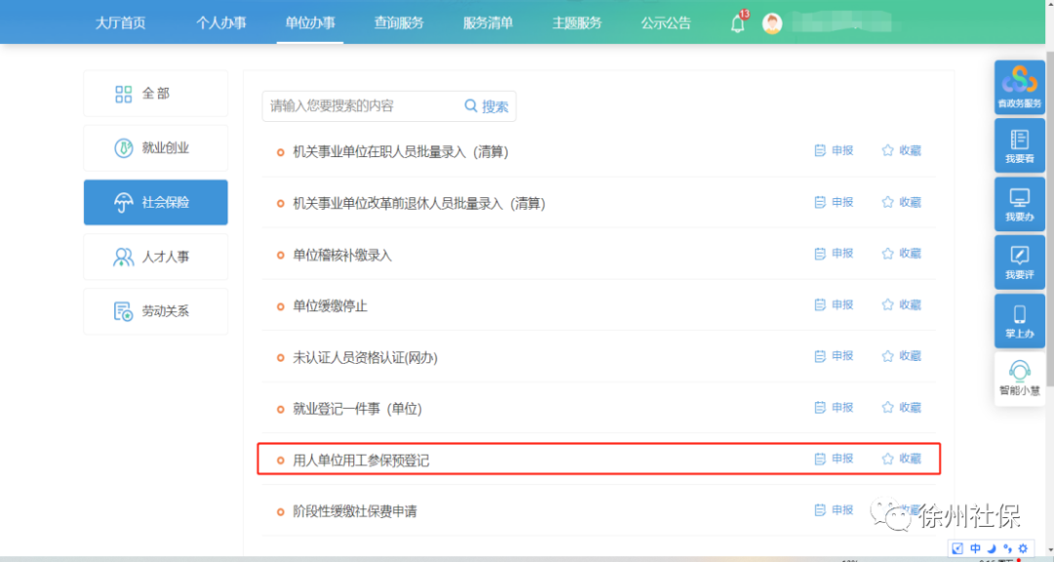
Task: Open the 未认证人员资格认证(网办) item
Action: click(x=365, y=358)
